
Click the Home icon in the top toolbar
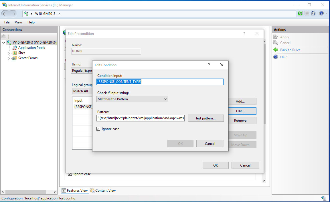(313, 13)
